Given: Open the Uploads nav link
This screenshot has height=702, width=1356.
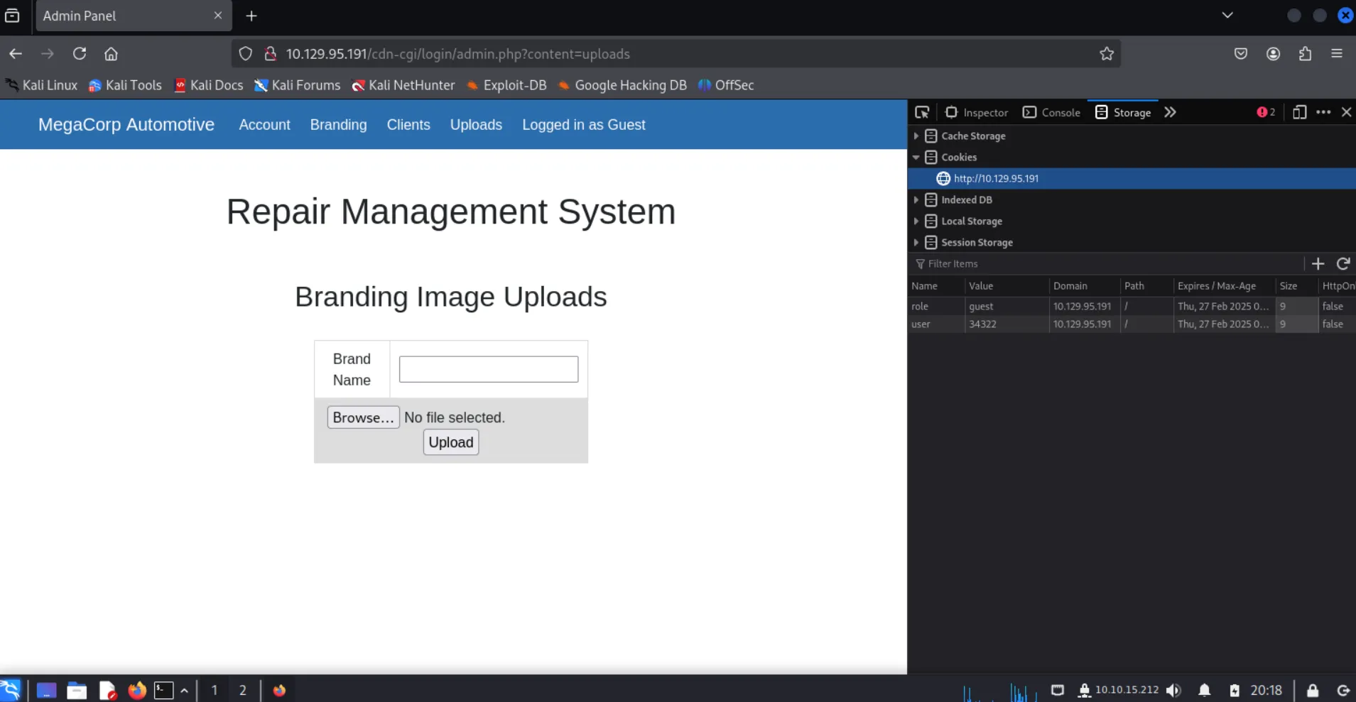Looking at the screenshot, I should click(476, 124).
